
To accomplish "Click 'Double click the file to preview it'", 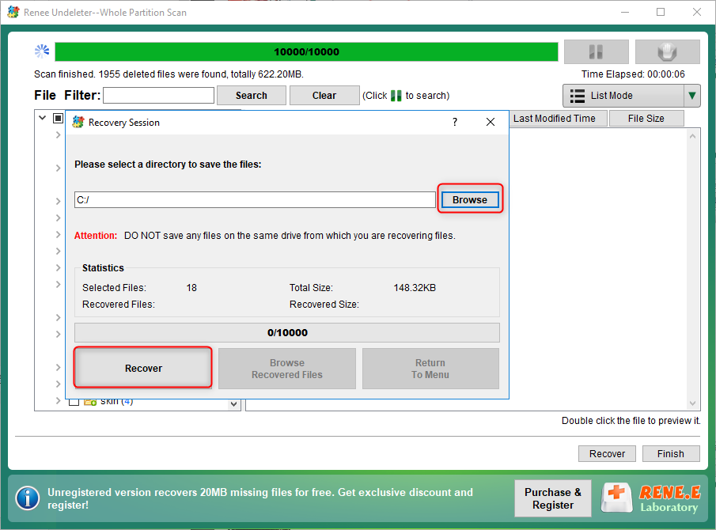I will 631,420.
